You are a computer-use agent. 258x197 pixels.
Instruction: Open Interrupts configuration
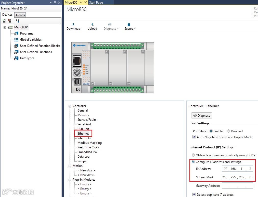[x=84, y=138]
